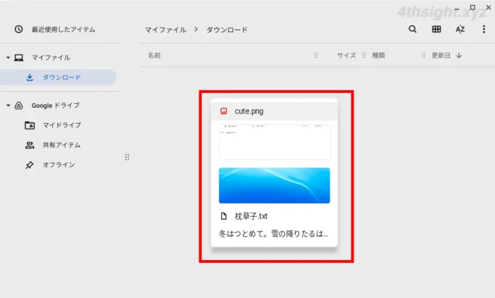
Task: Select マイファイル in the sidebar
Action: coord(51,58)
